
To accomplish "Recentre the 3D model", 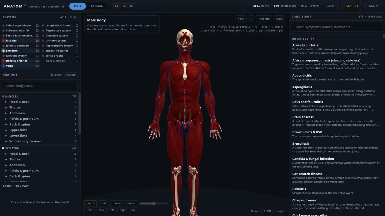I will pos(264,19).
